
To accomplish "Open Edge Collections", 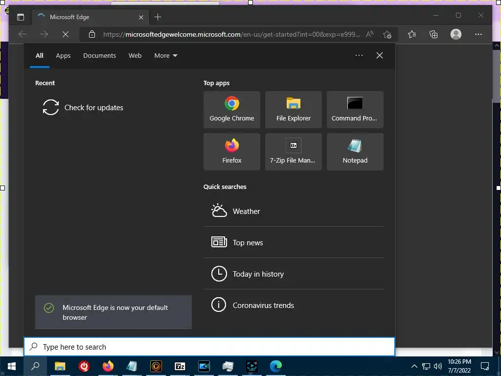I will click(433, 34).
